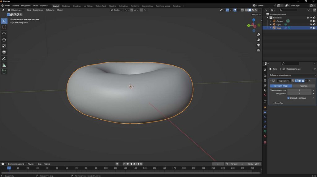The width and height of the screenshot is (317, 177).
Task: Open the Modifier properties wrench tab
Action: (x=265, y=112)
